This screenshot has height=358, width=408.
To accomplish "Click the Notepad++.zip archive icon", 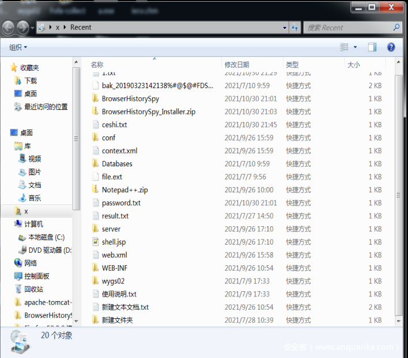I will click(x=96, y=190).
